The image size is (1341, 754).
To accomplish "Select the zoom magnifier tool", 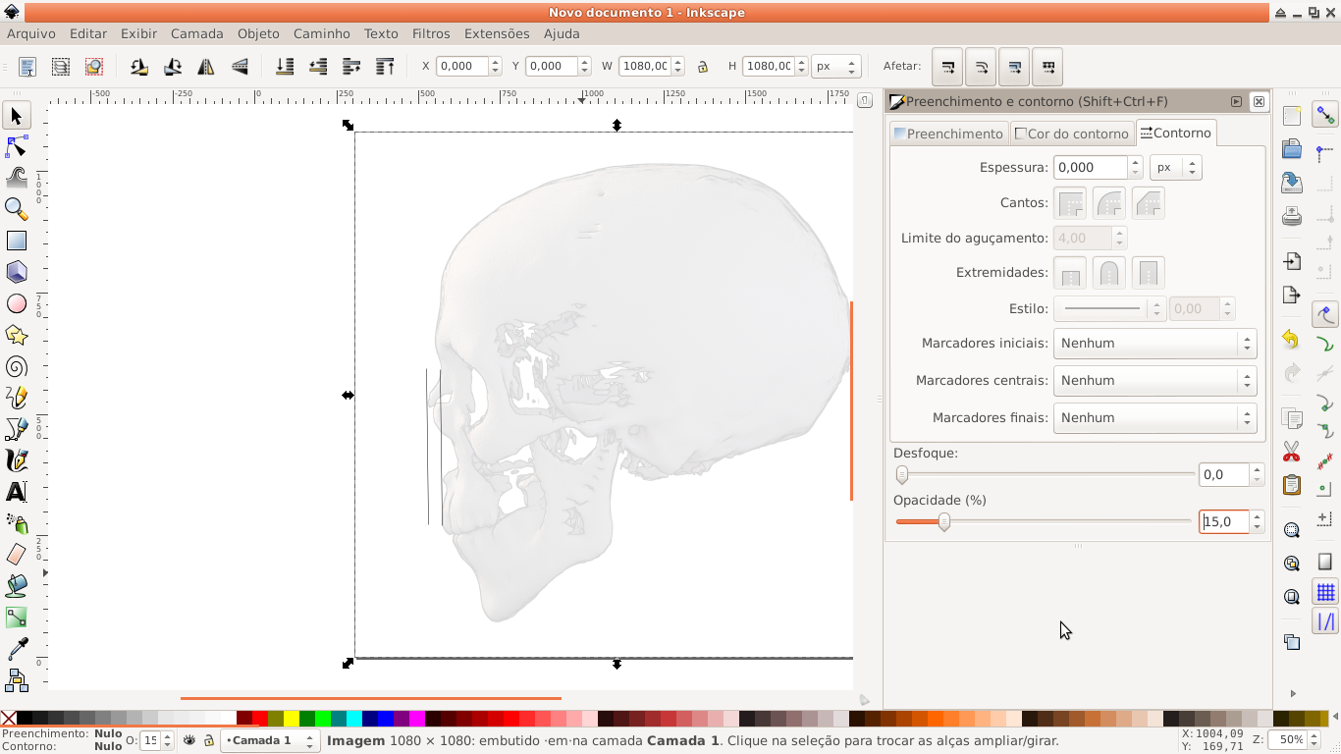I will [x=16, y=209].
